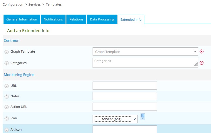211x133 pixels.
Task: Click help icon beside Icon label
Action: 6,119
